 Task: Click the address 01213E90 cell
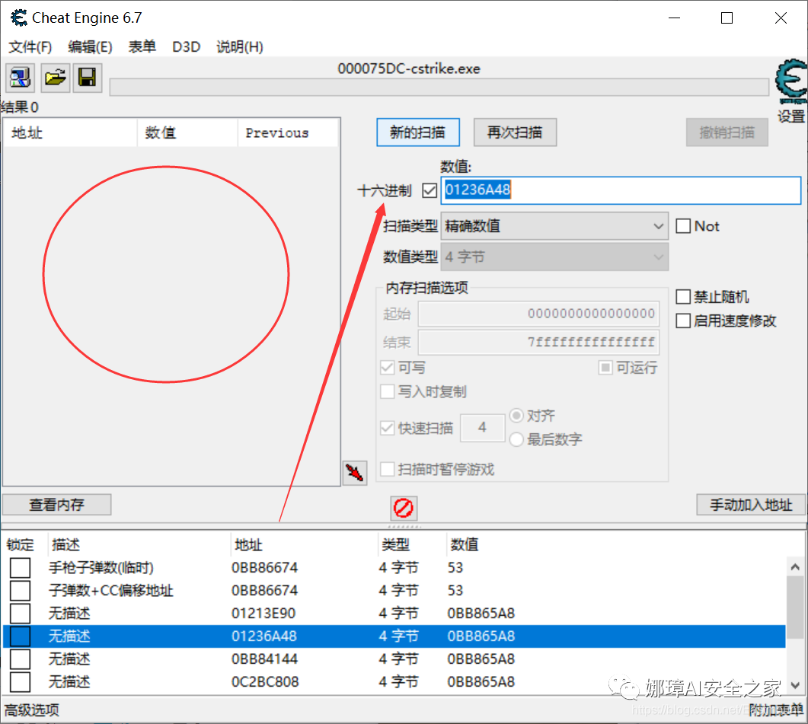[x=263, y=613]
